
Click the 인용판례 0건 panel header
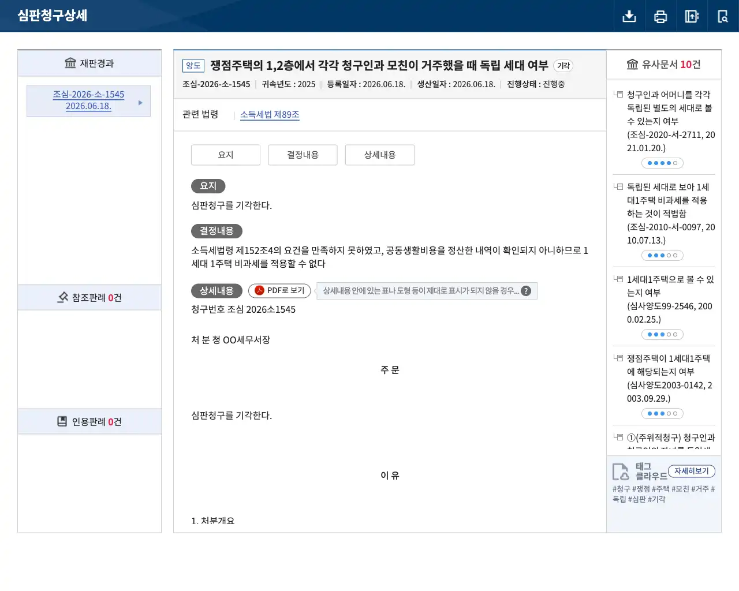click(x=89, y=421)
